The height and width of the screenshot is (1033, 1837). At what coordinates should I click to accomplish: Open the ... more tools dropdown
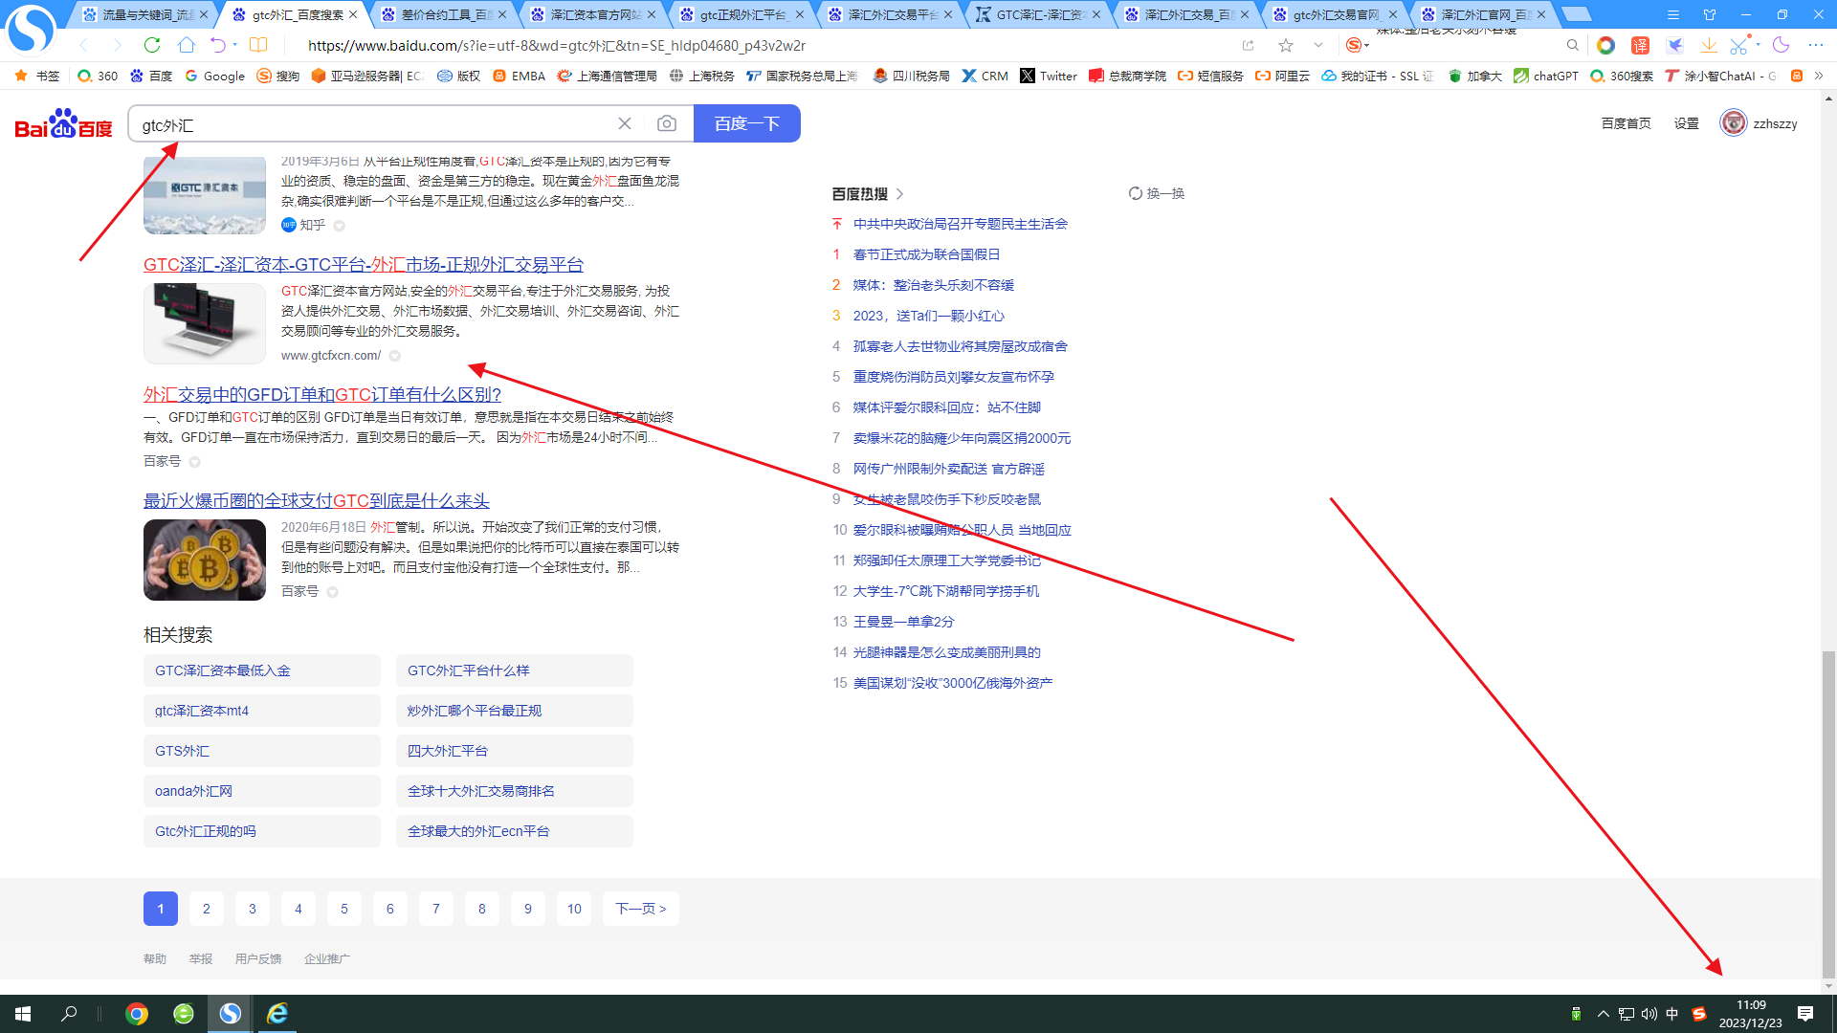tap(1816, 45)
